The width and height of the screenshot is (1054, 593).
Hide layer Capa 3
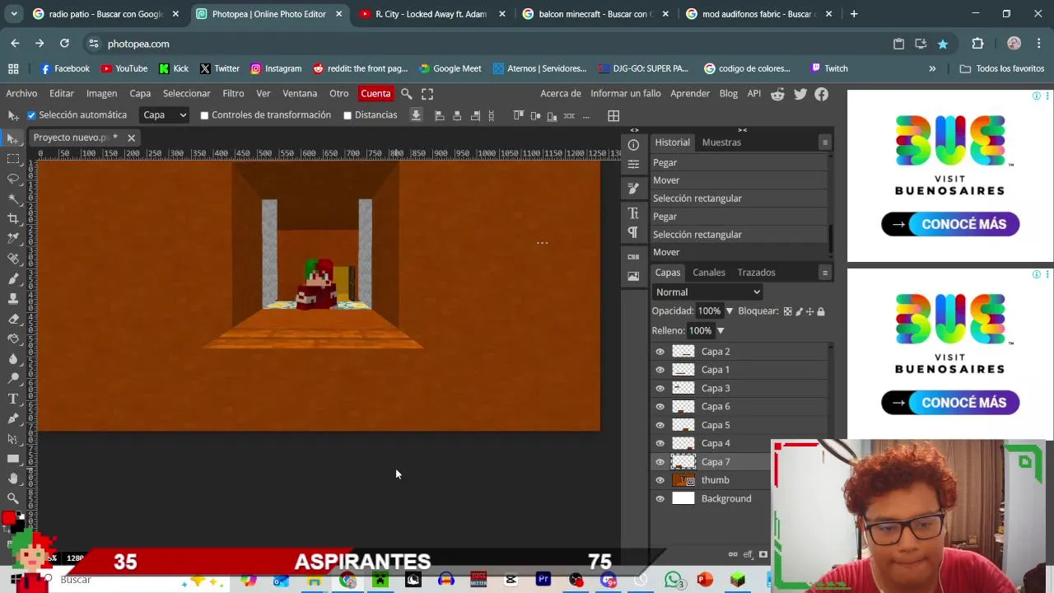(660, 388)
